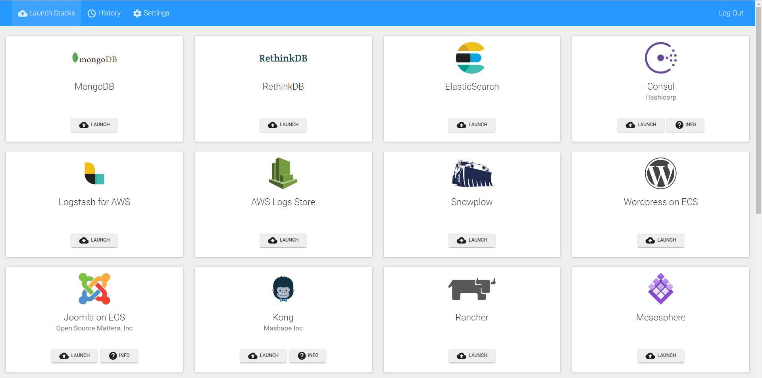Image resolution: width=762 pixels, height=378 pixels.
Task: Open the Settings tab
Action: tap(151, 13)
